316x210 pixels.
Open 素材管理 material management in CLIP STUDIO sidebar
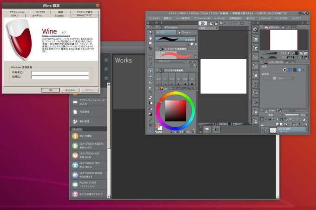point(89,122)
